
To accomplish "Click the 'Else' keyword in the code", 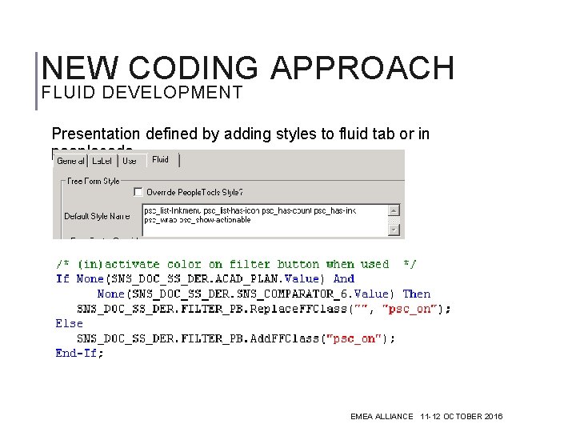I will [x=69, y=324].
